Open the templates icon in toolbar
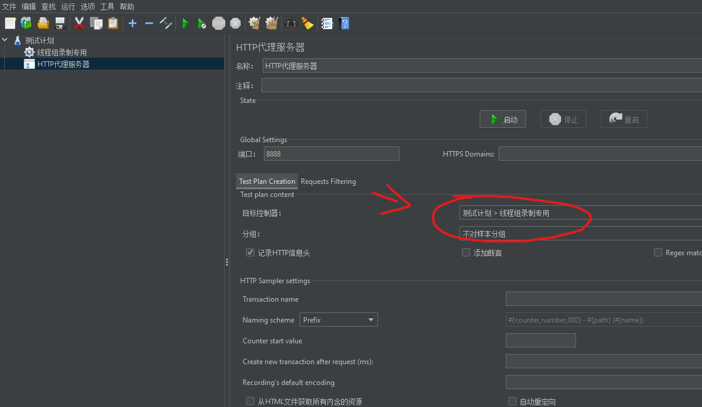 [x=26, y=23]
